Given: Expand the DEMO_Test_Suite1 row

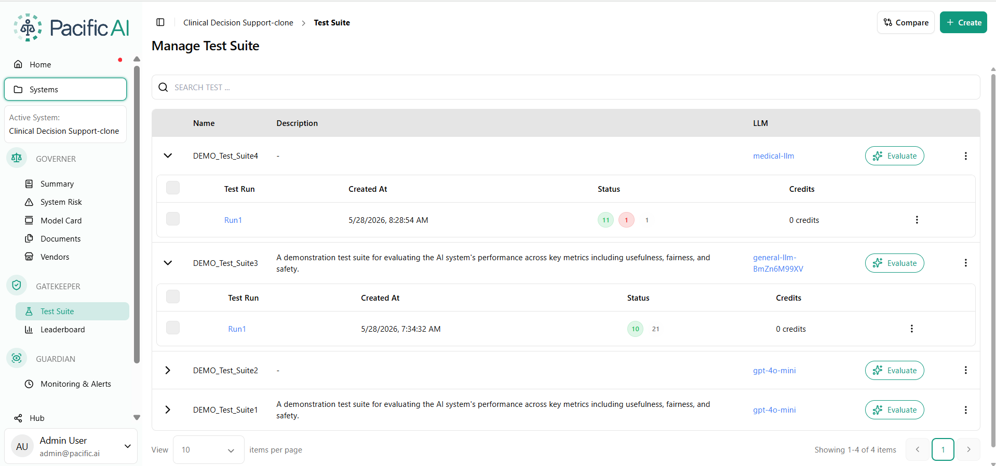Looking at the screenshot, I should [x=168, y=409].
